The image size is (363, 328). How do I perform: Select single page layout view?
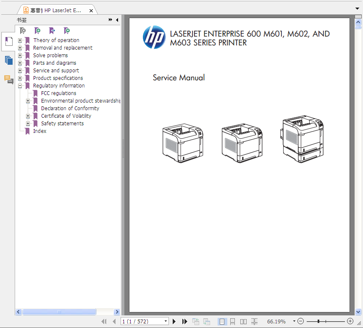(222, 322)
